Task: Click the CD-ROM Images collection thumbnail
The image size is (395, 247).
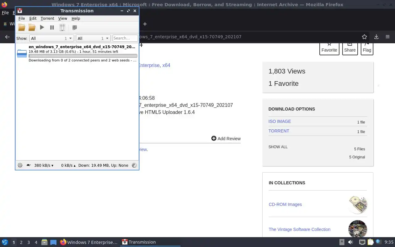Action: pos(358,204)
